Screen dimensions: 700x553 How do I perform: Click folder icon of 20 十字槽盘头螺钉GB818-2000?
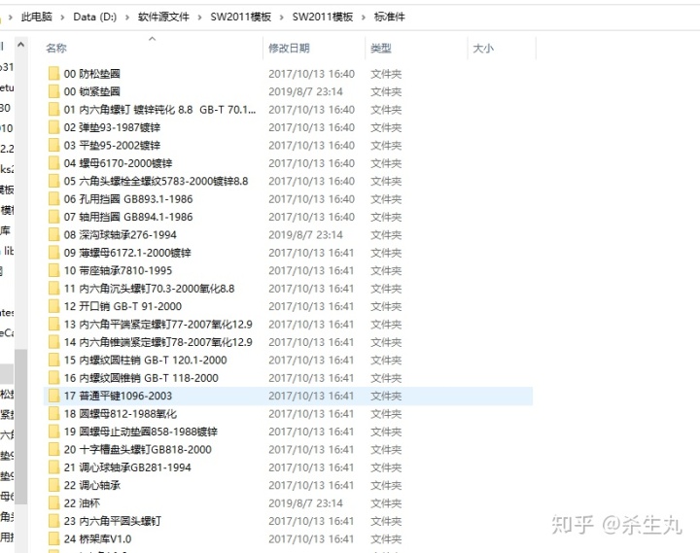(53, 449)
